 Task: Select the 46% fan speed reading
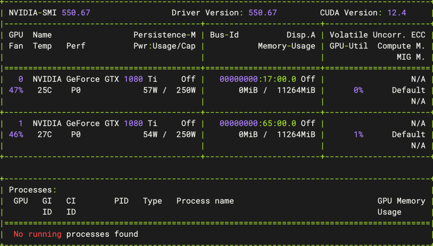[16, 134]
